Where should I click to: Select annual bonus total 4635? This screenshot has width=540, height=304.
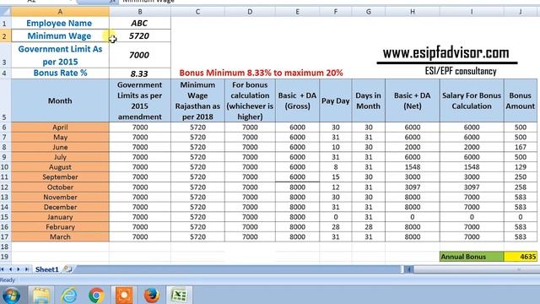521,257
